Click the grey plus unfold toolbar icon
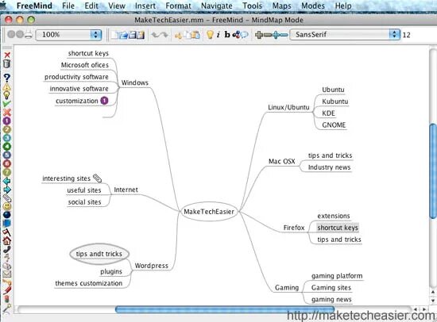This screenshot has width=437, height=322. [259, 35]
